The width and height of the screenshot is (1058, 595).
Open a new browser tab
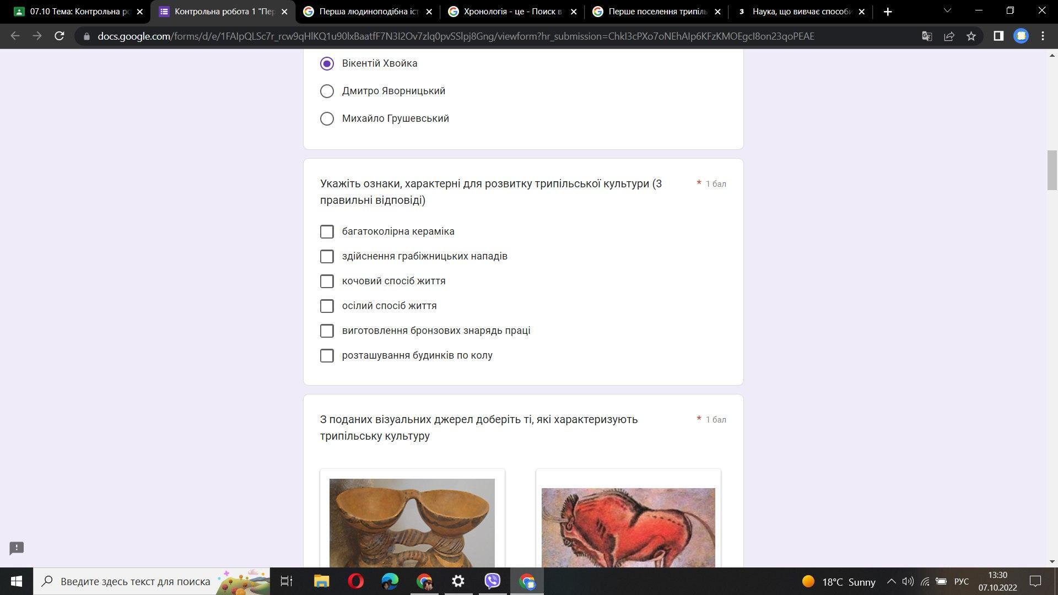pyautogui.click(x=887, y=12)
